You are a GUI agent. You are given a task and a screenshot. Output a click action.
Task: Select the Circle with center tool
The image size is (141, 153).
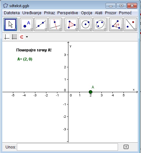click(86, 25)
